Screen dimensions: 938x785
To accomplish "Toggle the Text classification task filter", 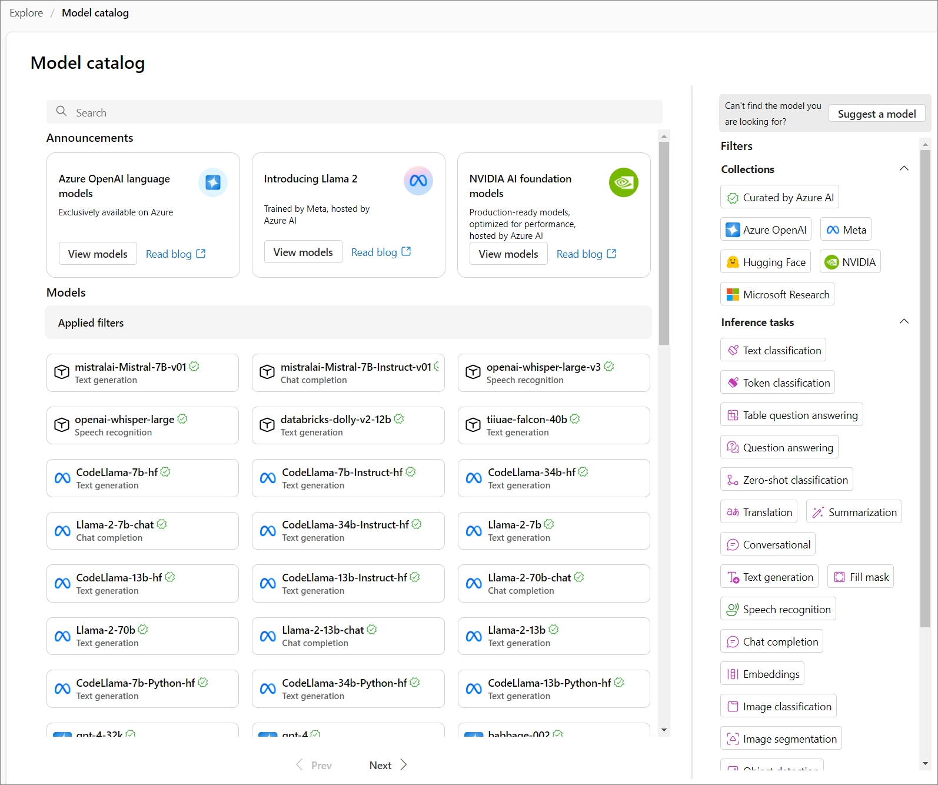I will pyautogui.click(x=773, y=350).
